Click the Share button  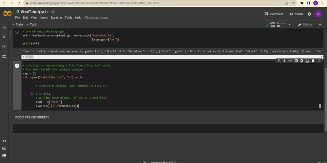tap(296, 14)
